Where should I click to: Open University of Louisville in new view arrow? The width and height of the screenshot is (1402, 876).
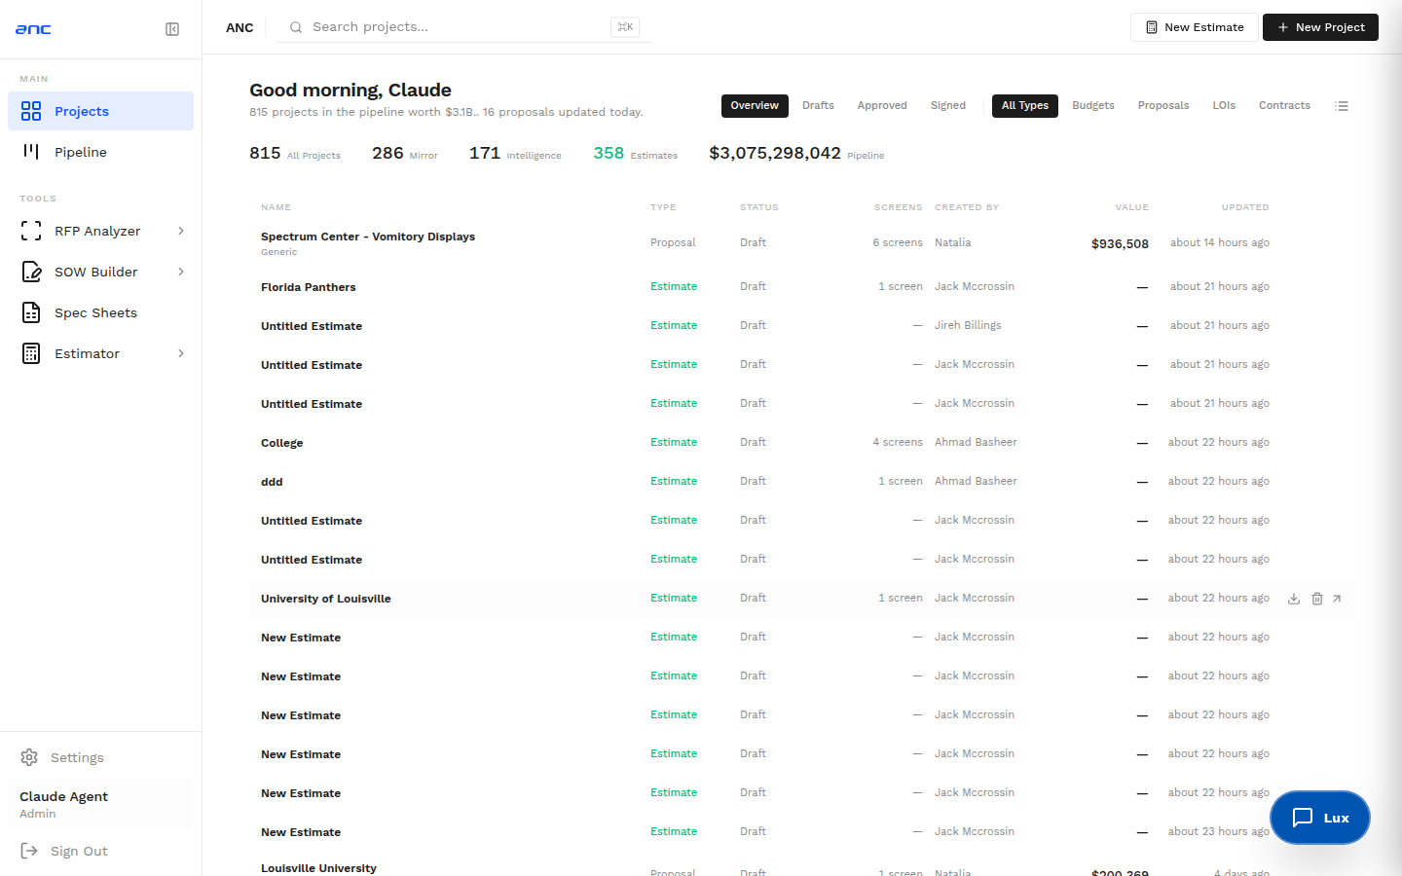point(1337,599)
